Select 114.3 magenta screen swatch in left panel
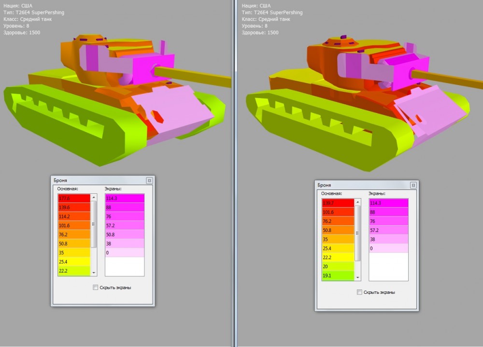 tap(125, 198)
